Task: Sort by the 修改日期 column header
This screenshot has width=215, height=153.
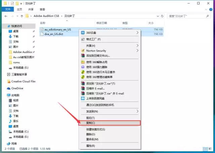Action: tap(101, 23)
